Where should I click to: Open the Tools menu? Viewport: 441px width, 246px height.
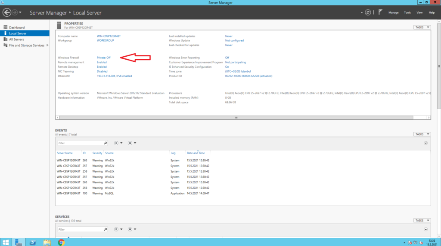coord(407,12)
